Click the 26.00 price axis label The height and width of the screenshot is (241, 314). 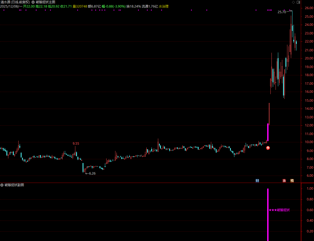(309, 8)
